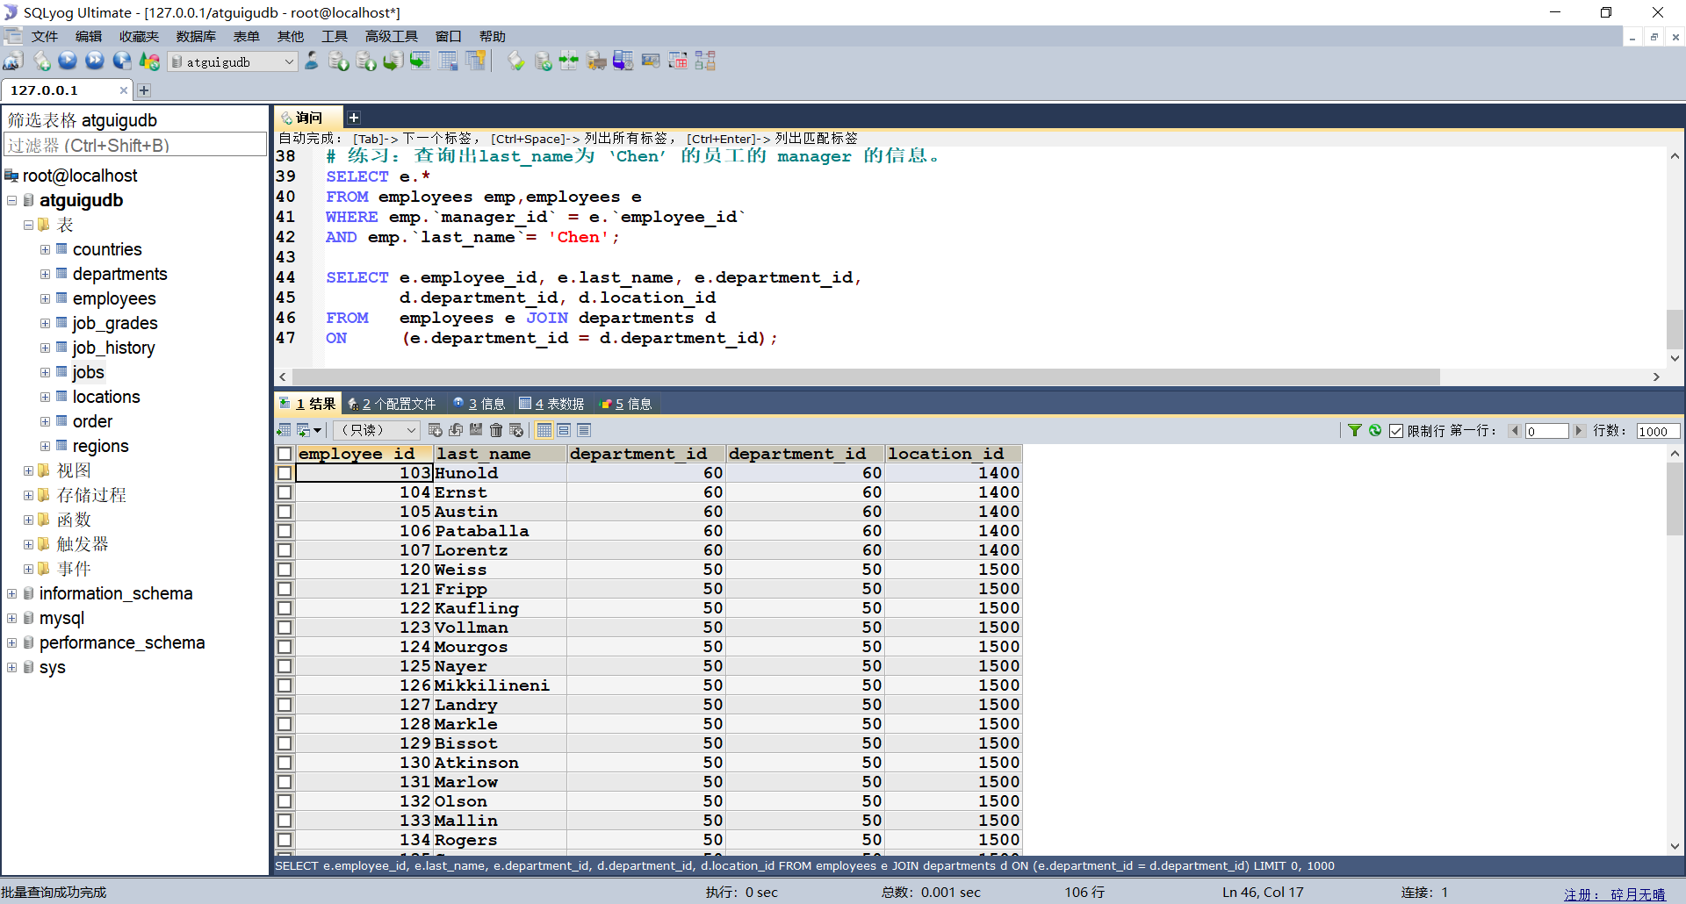Click the 注册 registration link in status bar
1686x904 pixels.
[x=1614, y=893]
